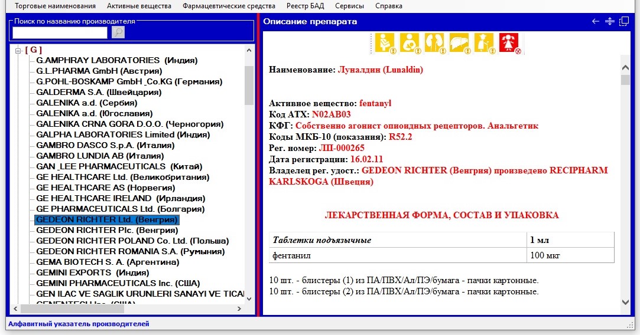Screen dimensions: 640x335
Task: Click the manufacturer name search field
Action: pyautogui.click(x=60, y=32)
